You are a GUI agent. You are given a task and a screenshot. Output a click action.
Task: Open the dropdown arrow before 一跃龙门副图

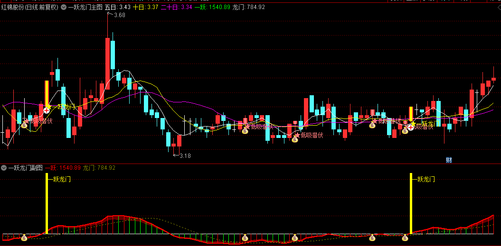pos(4,167)
